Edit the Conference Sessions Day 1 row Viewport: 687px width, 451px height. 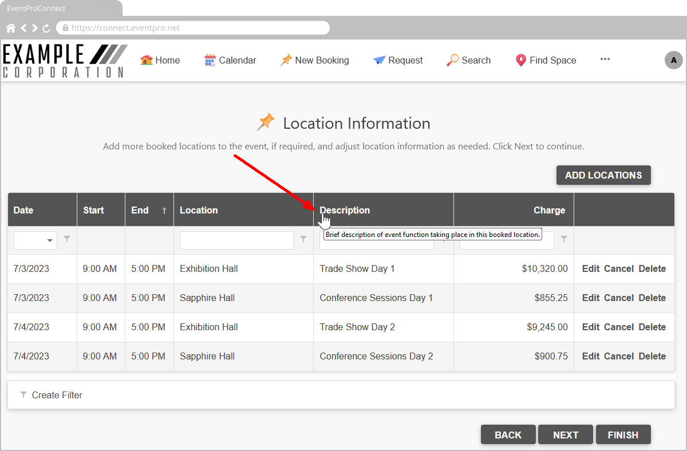tap(591, 298)
